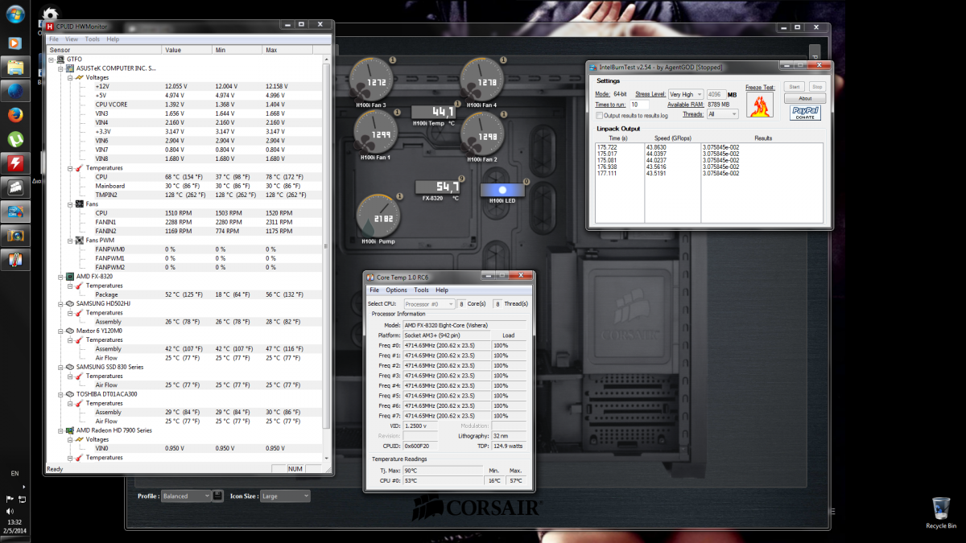Click the IntelBurnTest Freeze Test flame icon
Image resolution: width=966 pixels, height=543 pixels.
pyautogui.click(x=760, y=105)
